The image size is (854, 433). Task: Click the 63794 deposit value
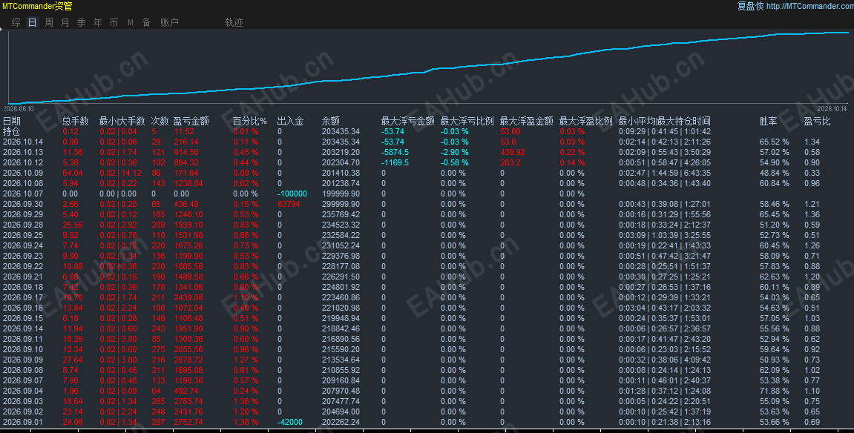click(289, 204)
